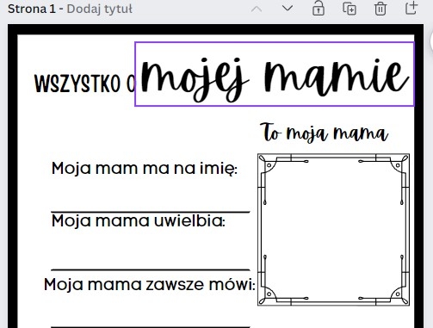Viewport: 433px width, 328px height.
Task: Add a new page with the plus-page icon
Action: 411,8
